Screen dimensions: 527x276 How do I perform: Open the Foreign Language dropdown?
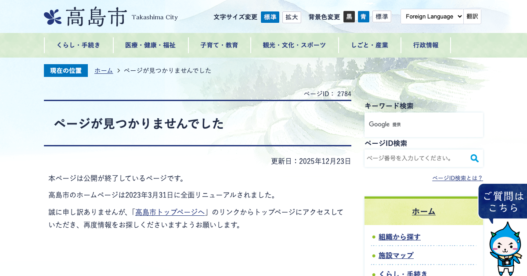[432, 16]
